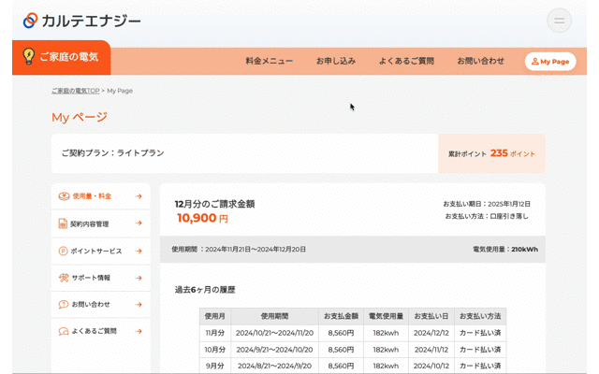The image size is (599, 374).
Task: Click the 10月分 row cell
Action: (215, 350)
